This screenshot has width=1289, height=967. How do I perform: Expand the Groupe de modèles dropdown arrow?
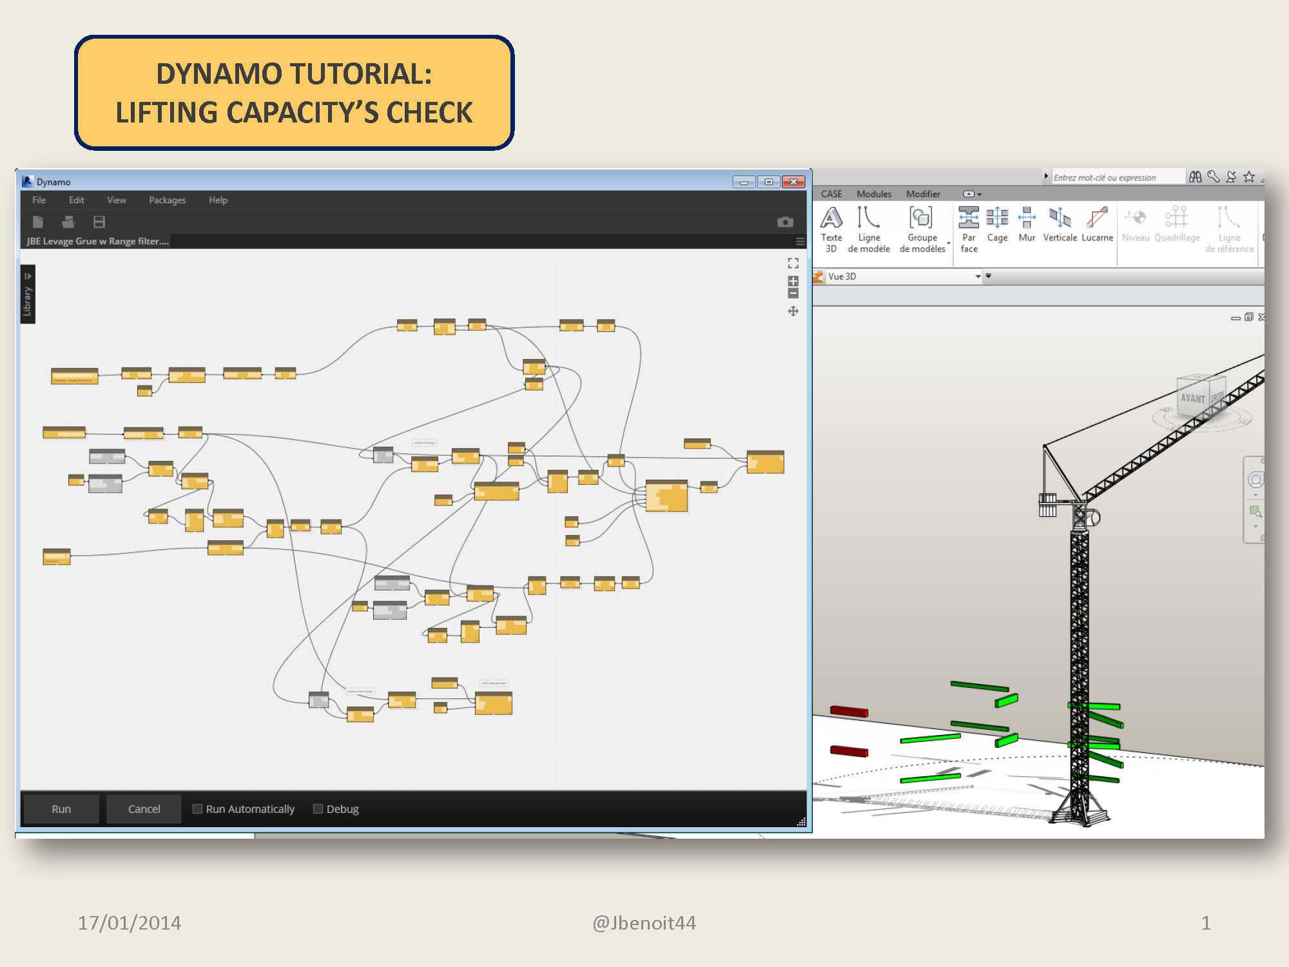click(949, 243)
